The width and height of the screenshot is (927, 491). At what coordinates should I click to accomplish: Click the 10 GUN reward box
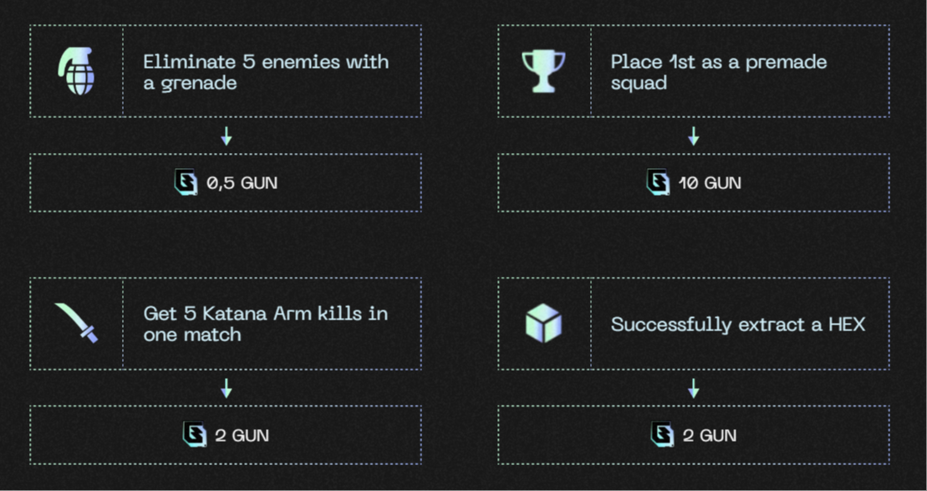click(x=694, y=183)
